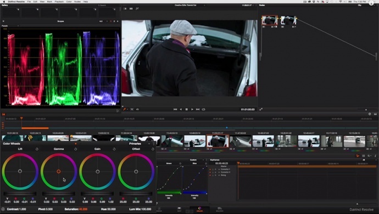379x214 pixels.
Task: Mute viewer audio speaker icon
Action: pos(137,109)
